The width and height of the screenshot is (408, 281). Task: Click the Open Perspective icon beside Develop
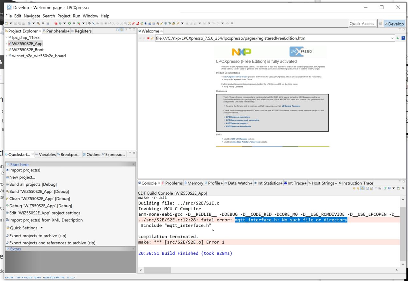coord(380,24)
